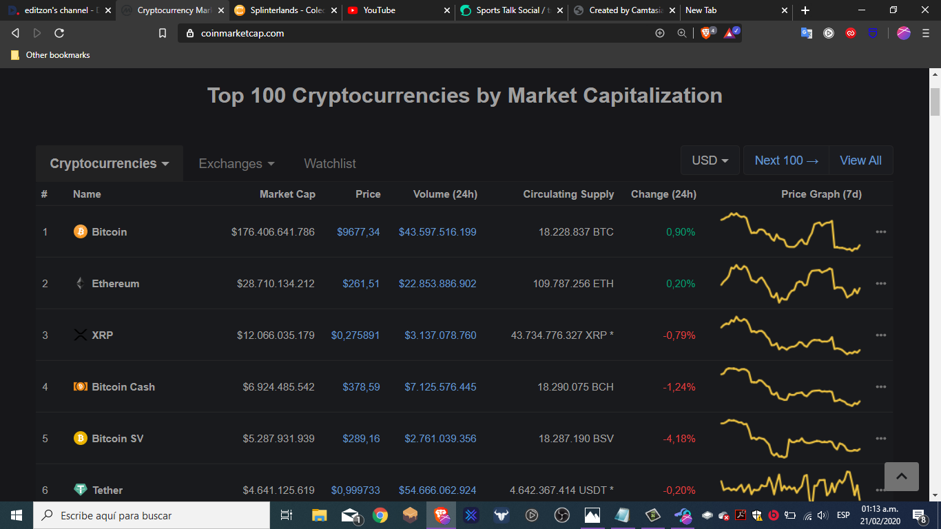Open Task View from the taskbar
This screenshot has height=529, width=941.
point(287,515)
